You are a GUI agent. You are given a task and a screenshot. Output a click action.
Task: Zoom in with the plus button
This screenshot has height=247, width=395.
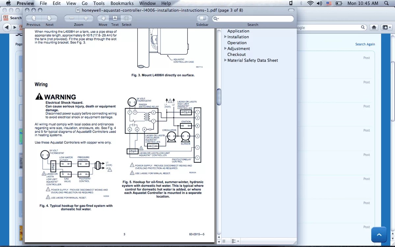tap(86, 18)
